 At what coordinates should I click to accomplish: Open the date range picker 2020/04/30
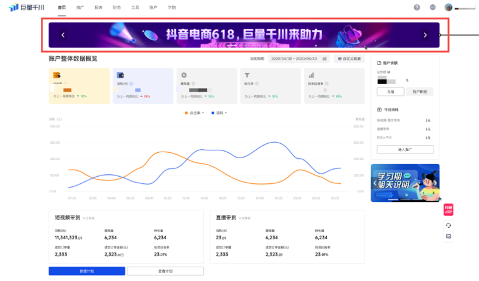click(x=299, y=59)
